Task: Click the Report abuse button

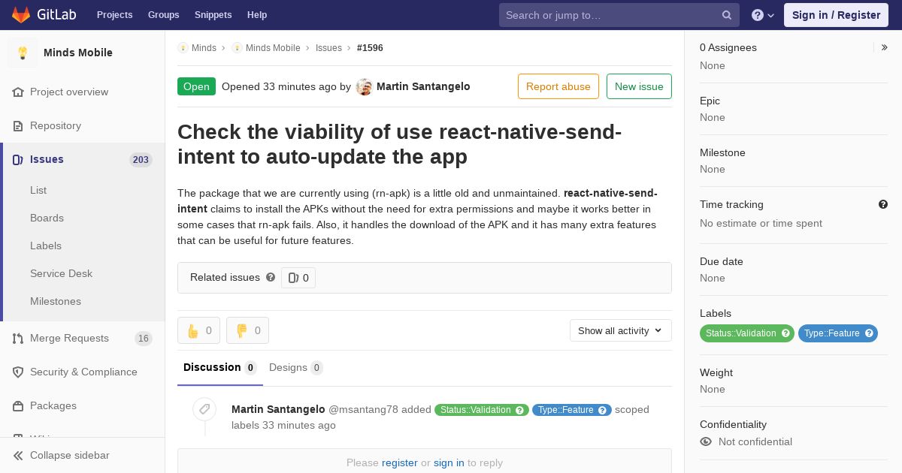Action: 558,86
